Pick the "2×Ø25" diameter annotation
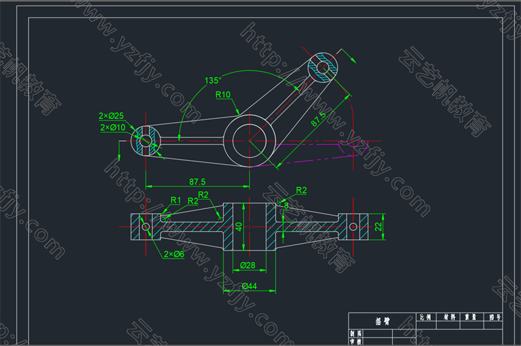Screen dimensions: 521x346 (112, 116)
